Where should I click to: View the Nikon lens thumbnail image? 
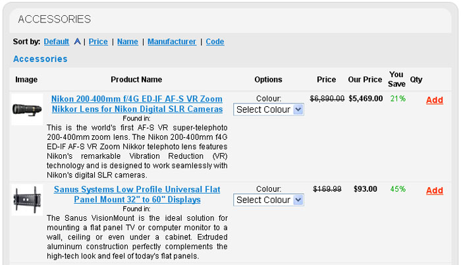click(x=27, y=109)
